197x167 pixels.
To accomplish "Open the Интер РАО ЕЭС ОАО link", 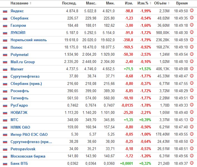I will tap(29, 134).
